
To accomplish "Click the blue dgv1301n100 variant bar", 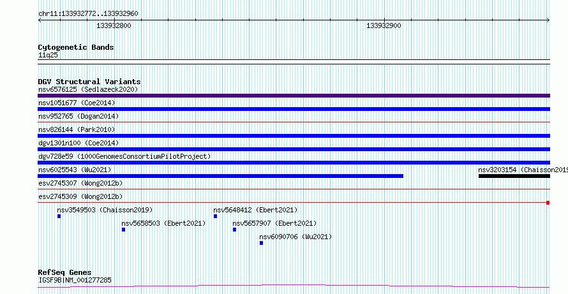I will [294, 149].
